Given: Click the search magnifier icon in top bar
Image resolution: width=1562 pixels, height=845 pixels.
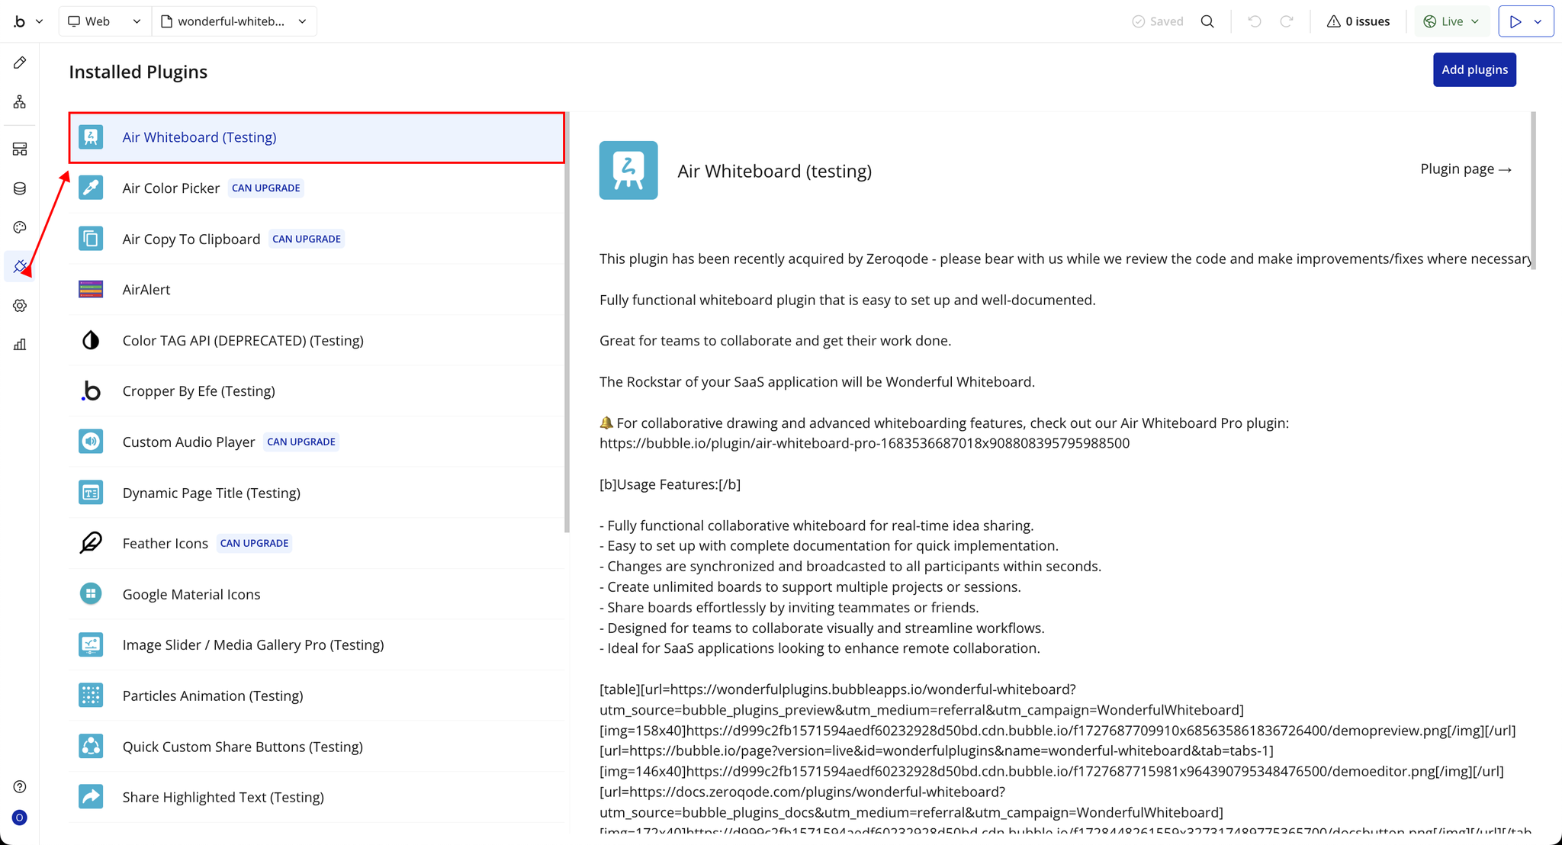Looking at the screenshot, I should 1207,21.
